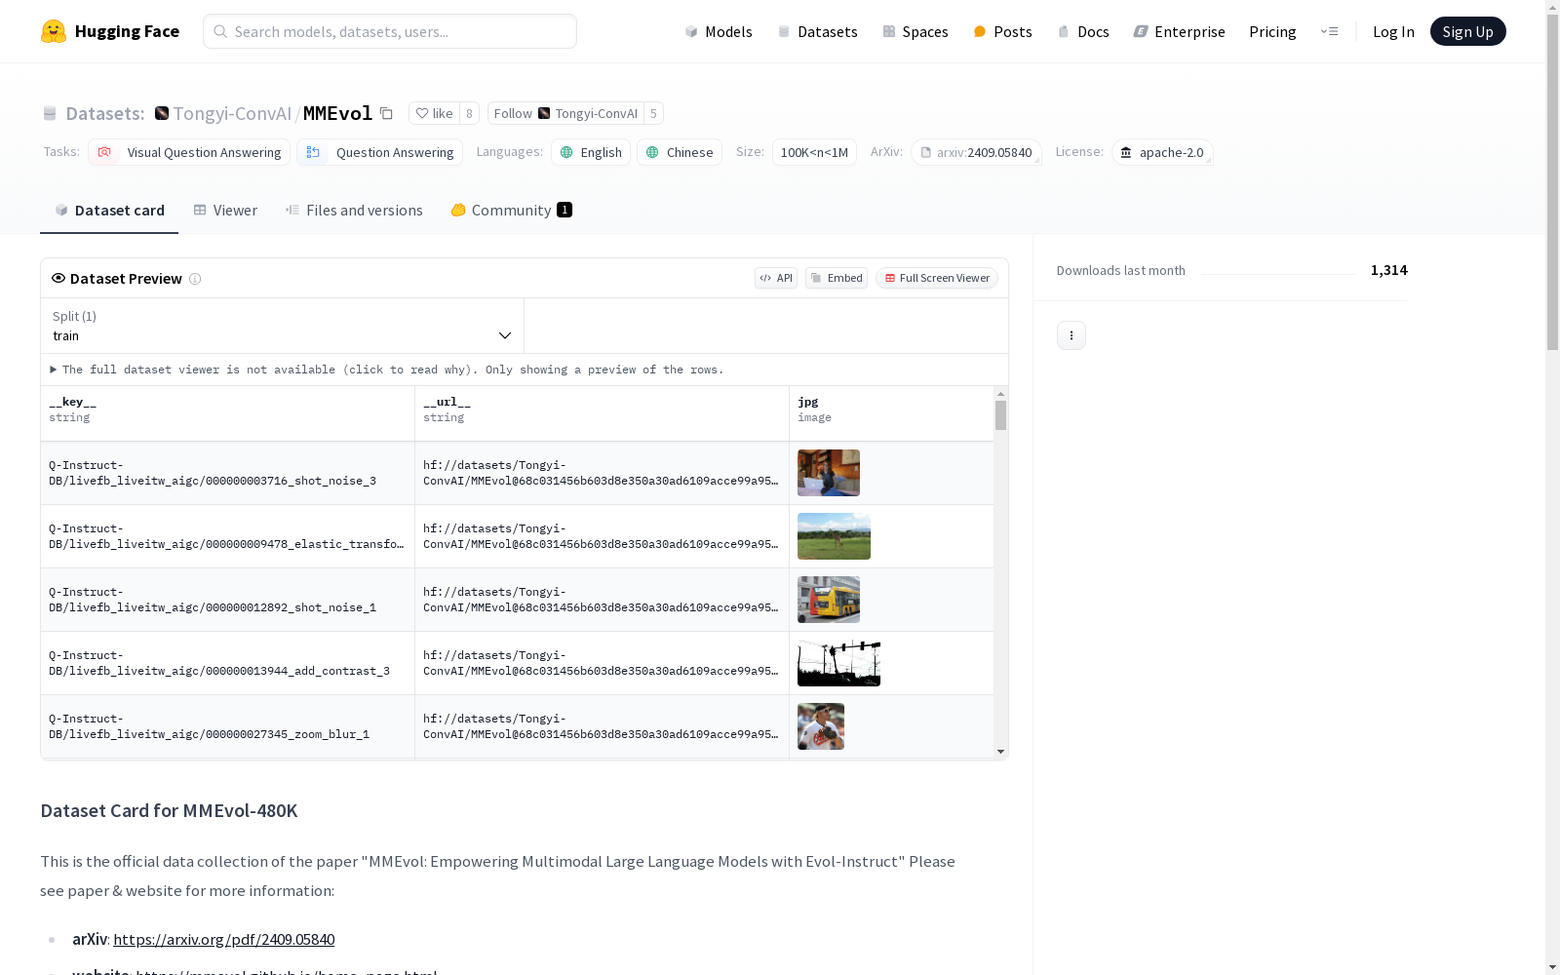Switch to the Dataset card tab
The height and width of the screenshot is (975, 1560).
pyautogui.click(x=109, y=210)
